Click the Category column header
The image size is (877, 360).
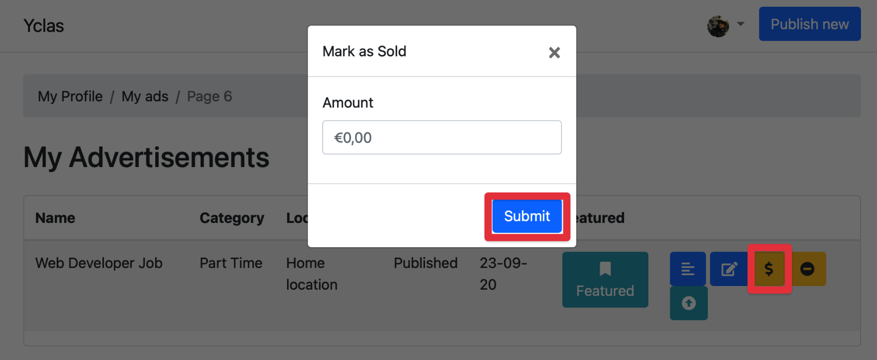[232, 218]
